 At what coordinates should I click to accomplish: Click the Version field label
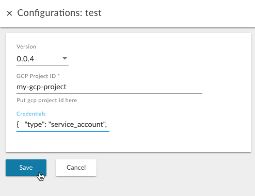26,46
